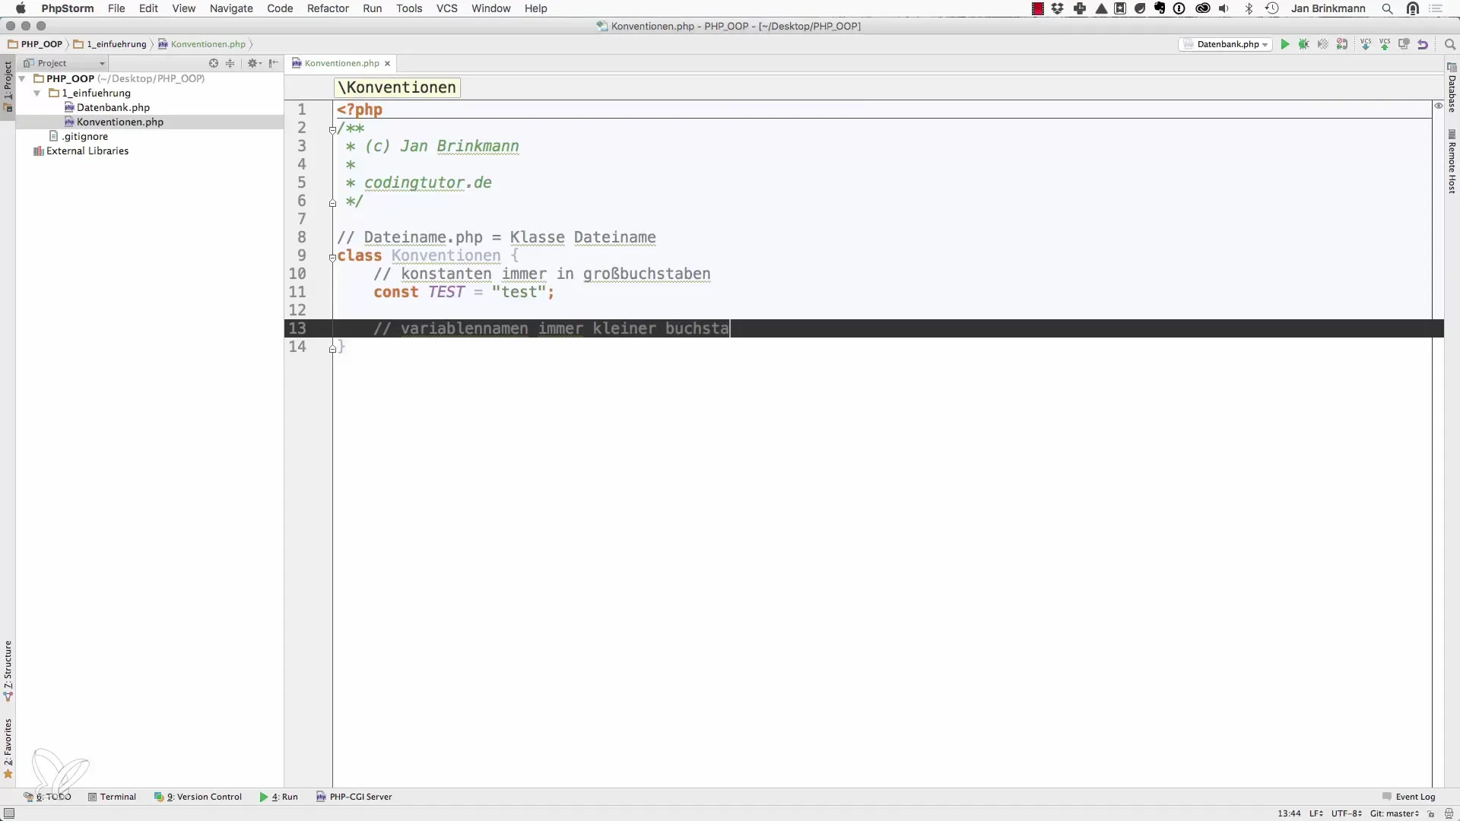Open Project panel gear settings menu
Image resolution: width=1460 pixels, height=821 pixels.
[254, 63]
